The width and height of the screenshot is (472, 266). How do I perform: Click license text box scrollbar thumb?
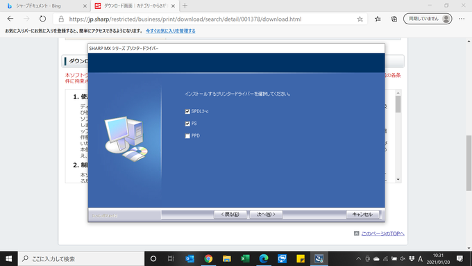[x=398, y=104]
